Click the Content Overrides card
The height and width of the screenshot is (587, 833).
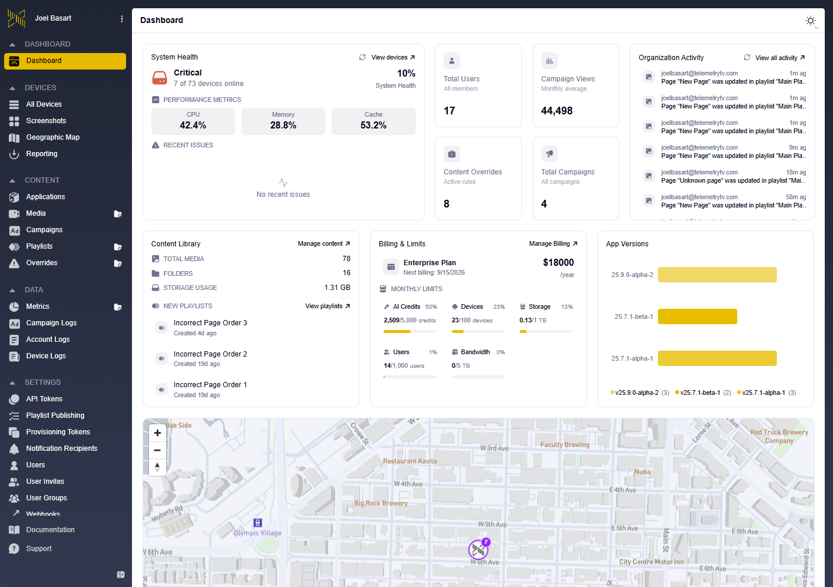[x=478, y=179]
